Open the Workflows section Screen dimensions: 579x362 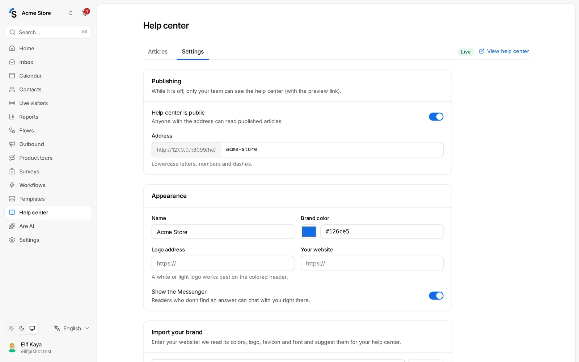[48, 185]
